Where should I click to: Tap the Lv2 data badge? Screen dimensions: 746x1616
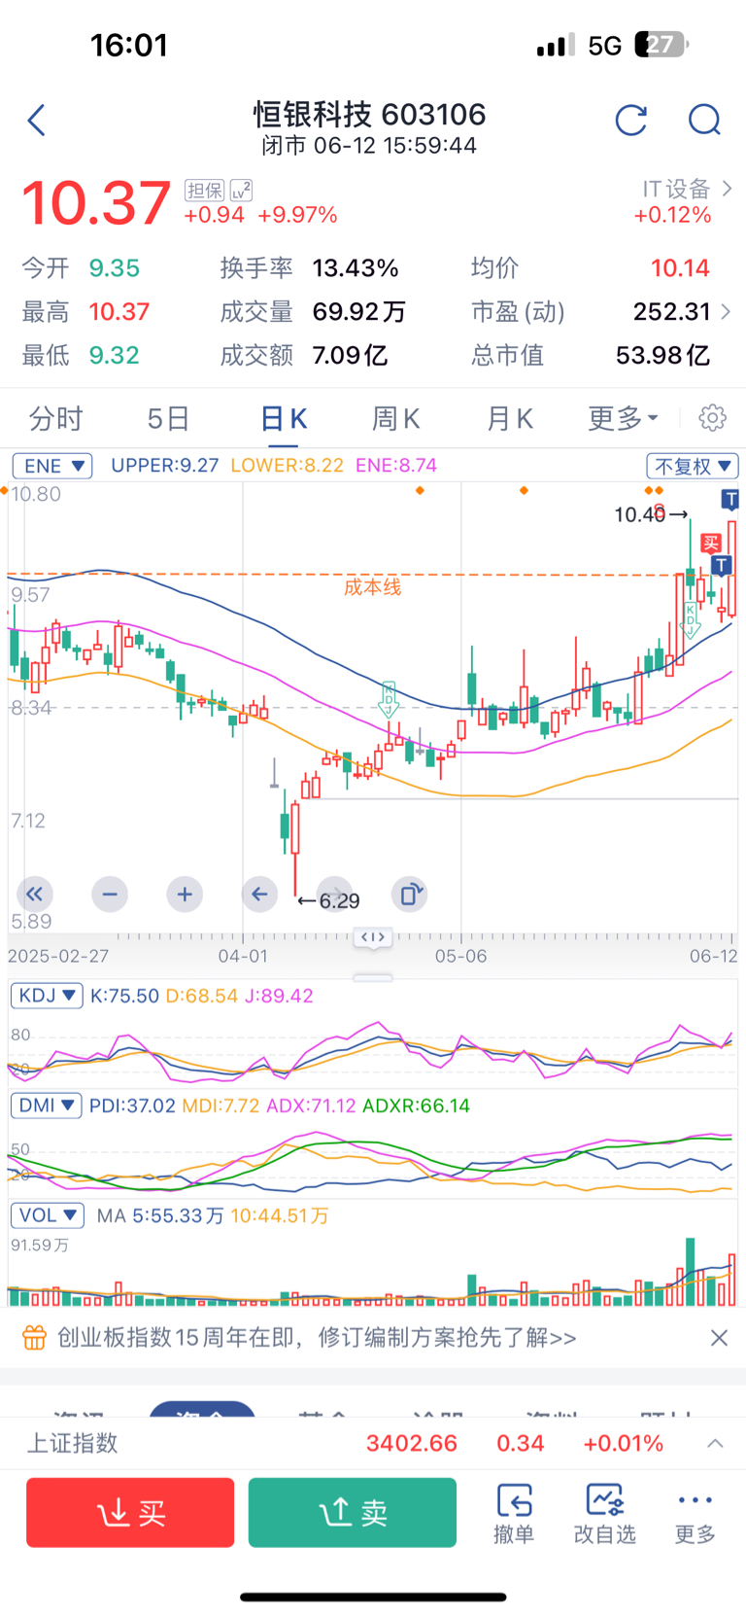[241, 190]
